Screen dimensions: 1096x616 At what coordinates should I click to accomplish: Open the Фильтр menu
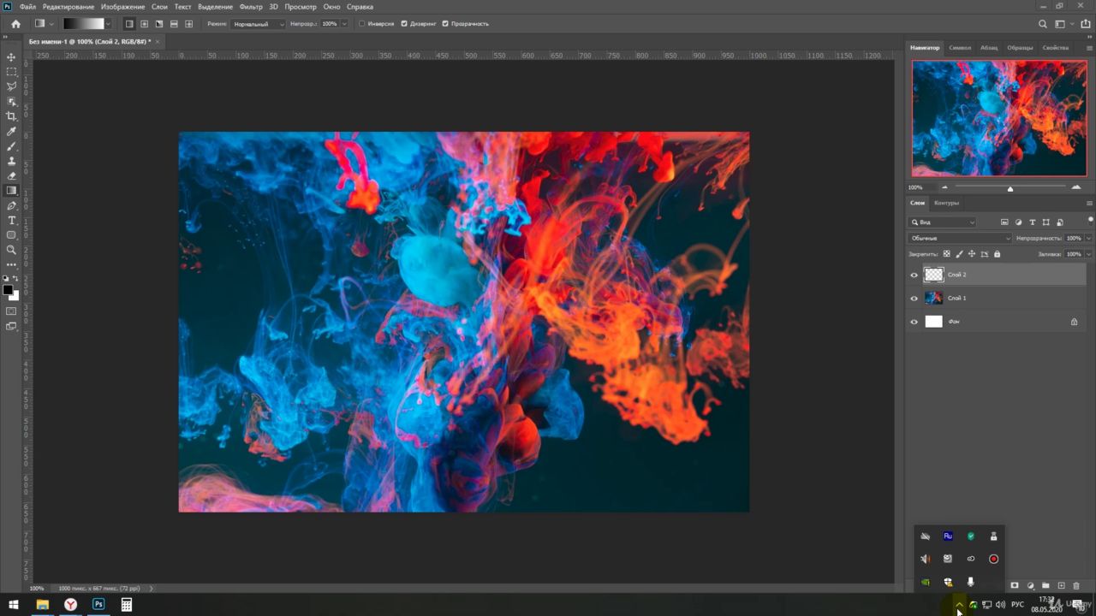pos(251,7)
